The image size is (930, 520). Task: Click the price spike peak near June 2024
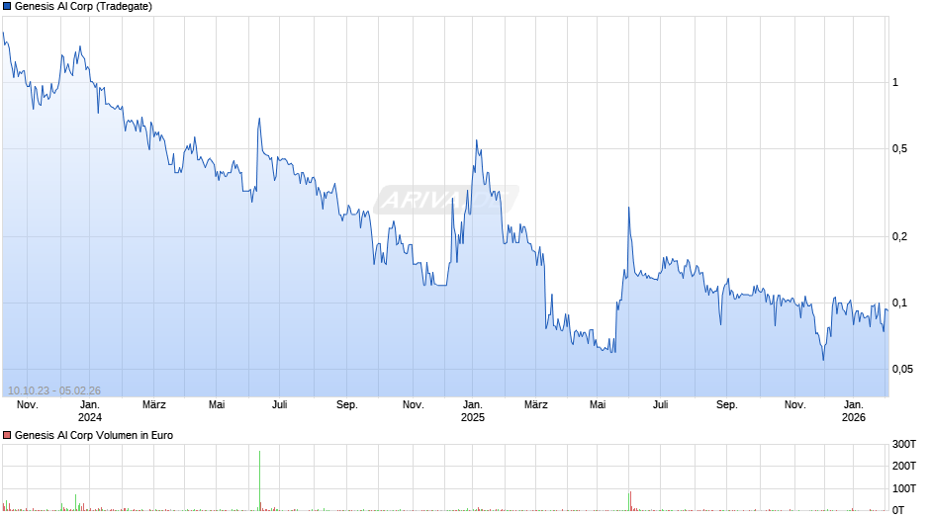[x=259, y=120]
